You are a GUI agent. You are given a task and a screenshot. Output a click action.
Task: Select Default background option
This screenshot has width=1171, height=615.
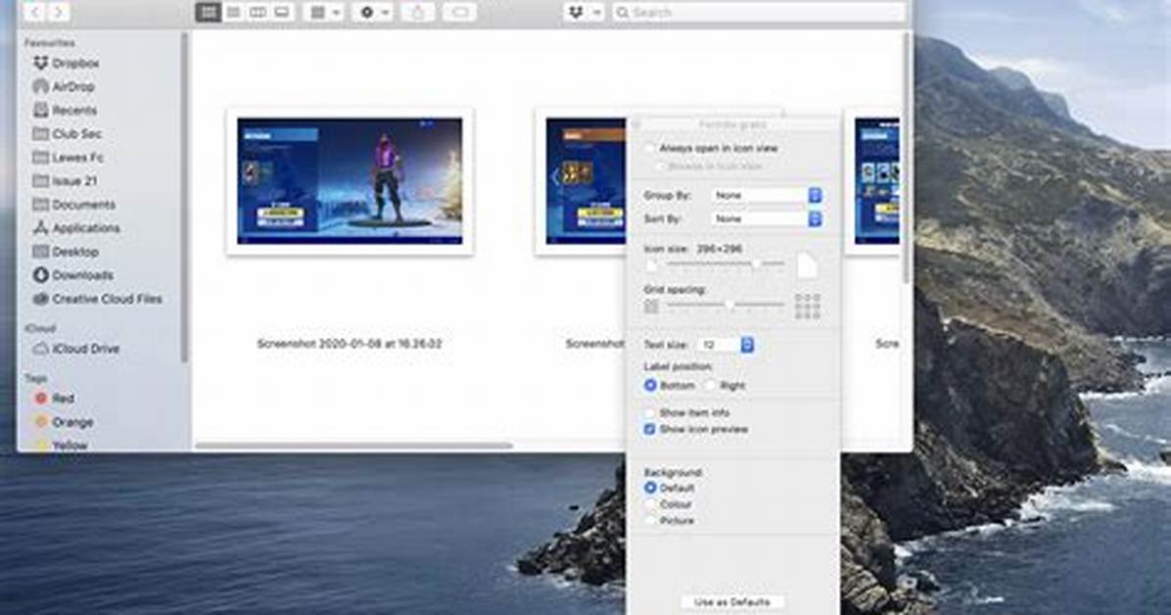click(650, 488)
